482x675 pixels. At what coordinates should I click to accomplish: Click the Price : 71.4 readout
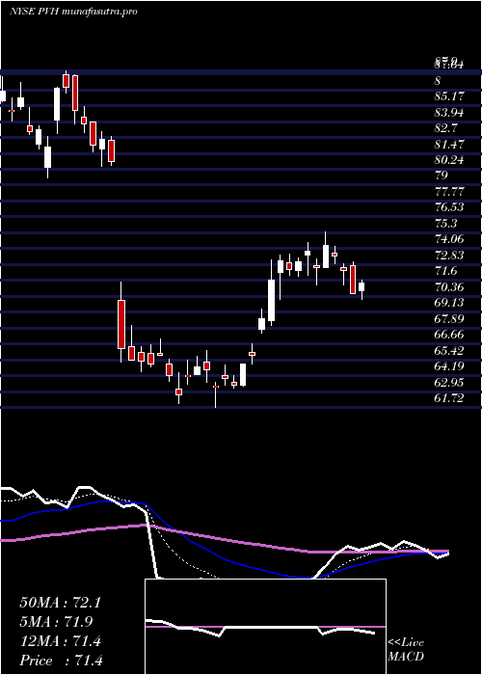tap(60, 660)
